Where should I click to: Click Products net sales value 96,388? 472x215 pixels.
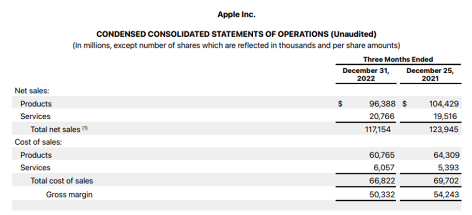click(382, 104)
